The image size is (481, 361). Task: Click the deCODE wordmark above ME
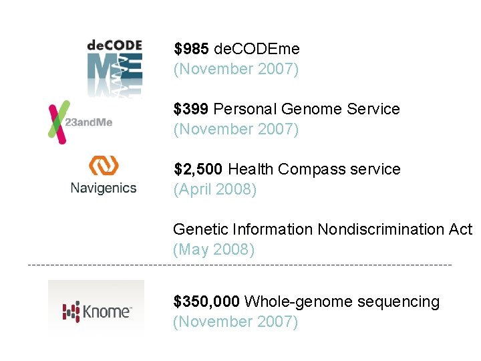(114, 45)
